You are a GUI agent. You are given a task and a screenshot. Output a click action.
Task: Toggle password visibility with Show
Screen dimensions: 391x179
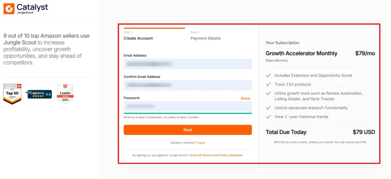[245, 99]
